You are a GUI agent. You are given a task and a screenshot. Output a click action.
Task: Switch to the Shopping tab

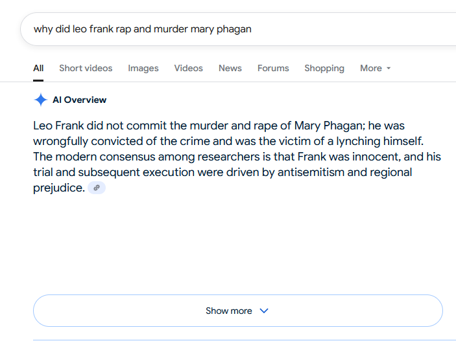324,68
